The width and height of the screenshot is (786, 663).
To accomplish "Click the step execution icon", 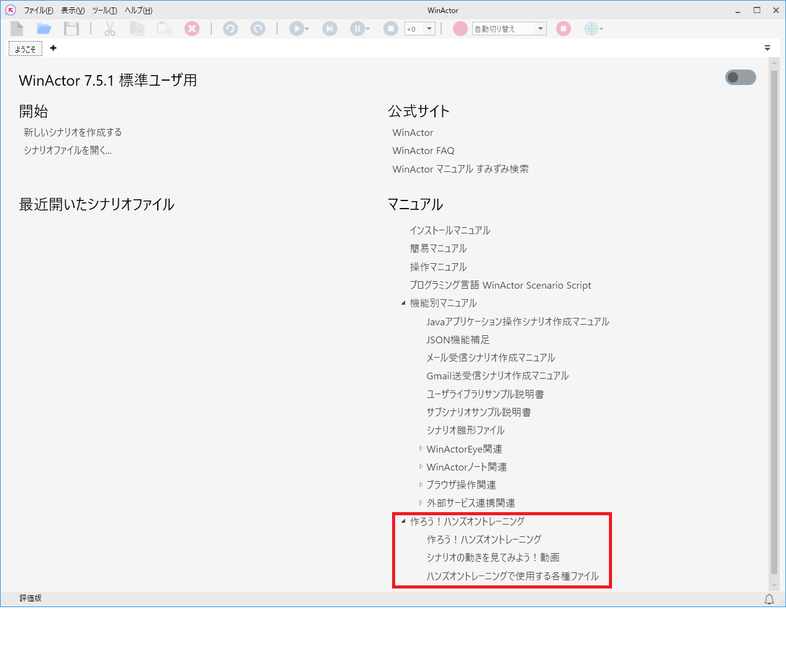I will pos(330,29).
